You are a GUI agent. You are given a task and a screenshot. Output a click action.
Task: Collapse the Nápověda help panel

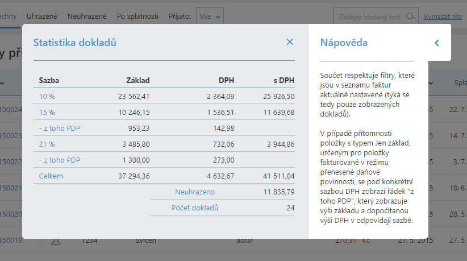437,43
